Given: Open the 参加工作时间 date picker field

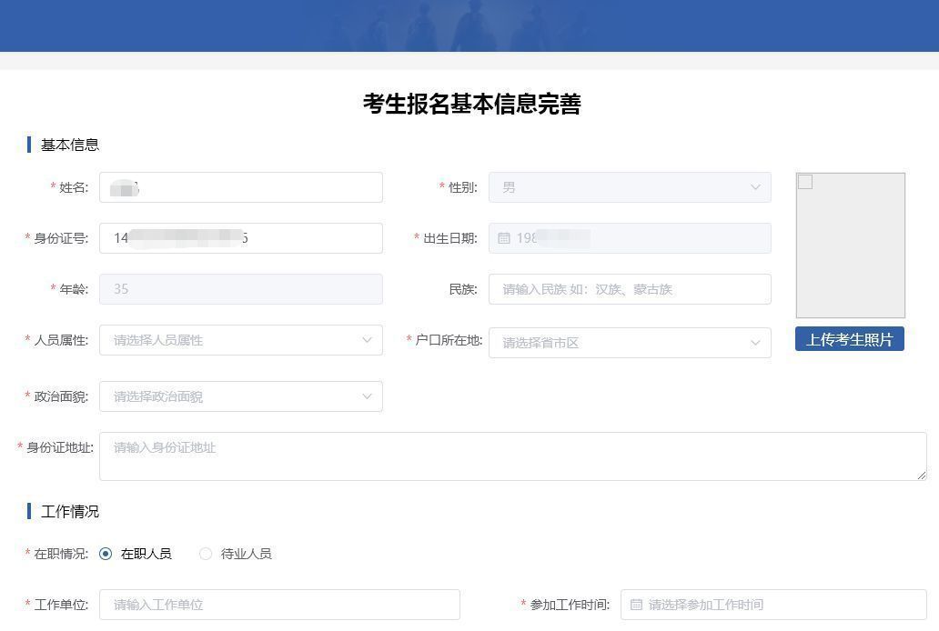Looking at the screenshot, I should pos(773,605).
